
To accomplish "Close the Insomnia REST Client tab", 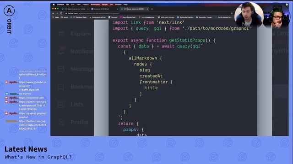I will pos(118,9).
